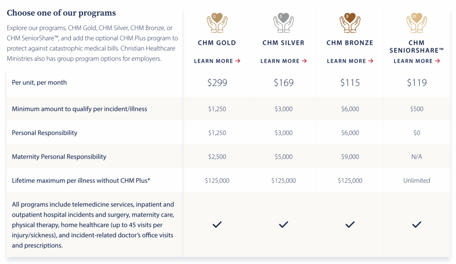Image resolution: width=456 pixels, height=264 pixels.
Task: Click the checkmark in the CHM Gold column
Action: pyautogui.click(x=217, y=224)
